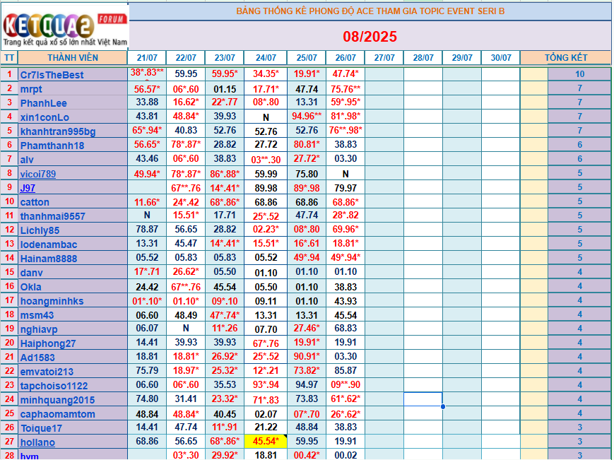Select the 08/2025 title cell
This screenshot has height=460, width=614.
click(370, 37)
